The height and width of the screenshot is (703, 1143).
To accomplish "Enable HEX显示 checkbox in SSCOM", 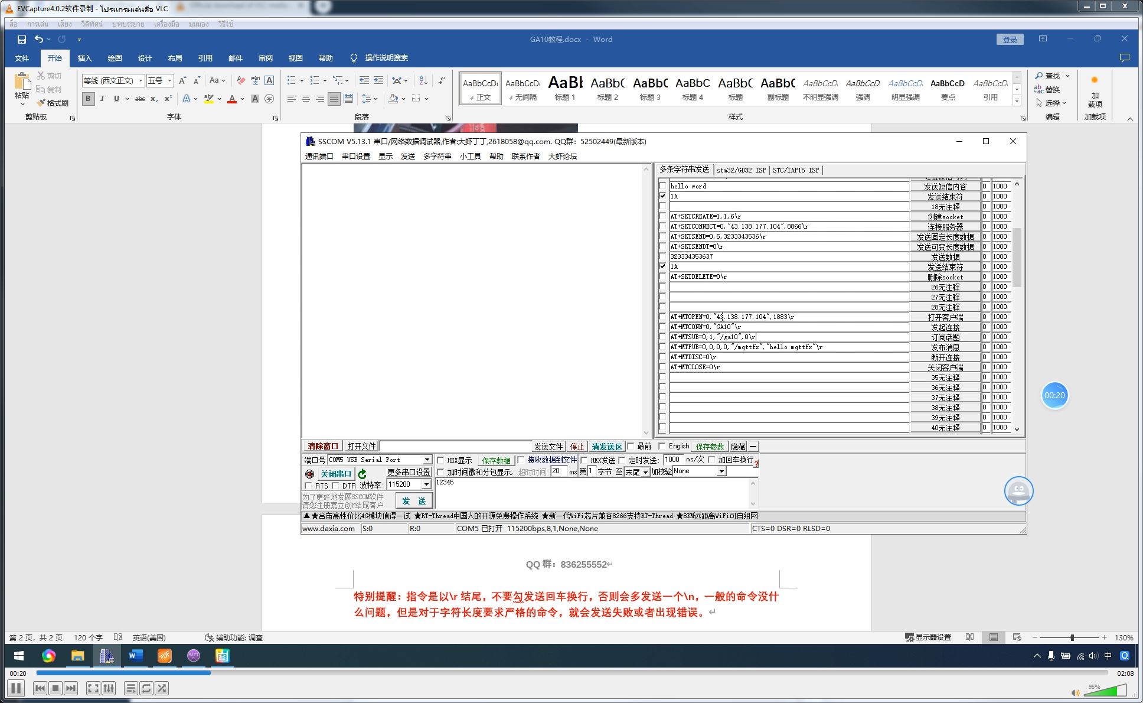I will (x=440, y=460).
